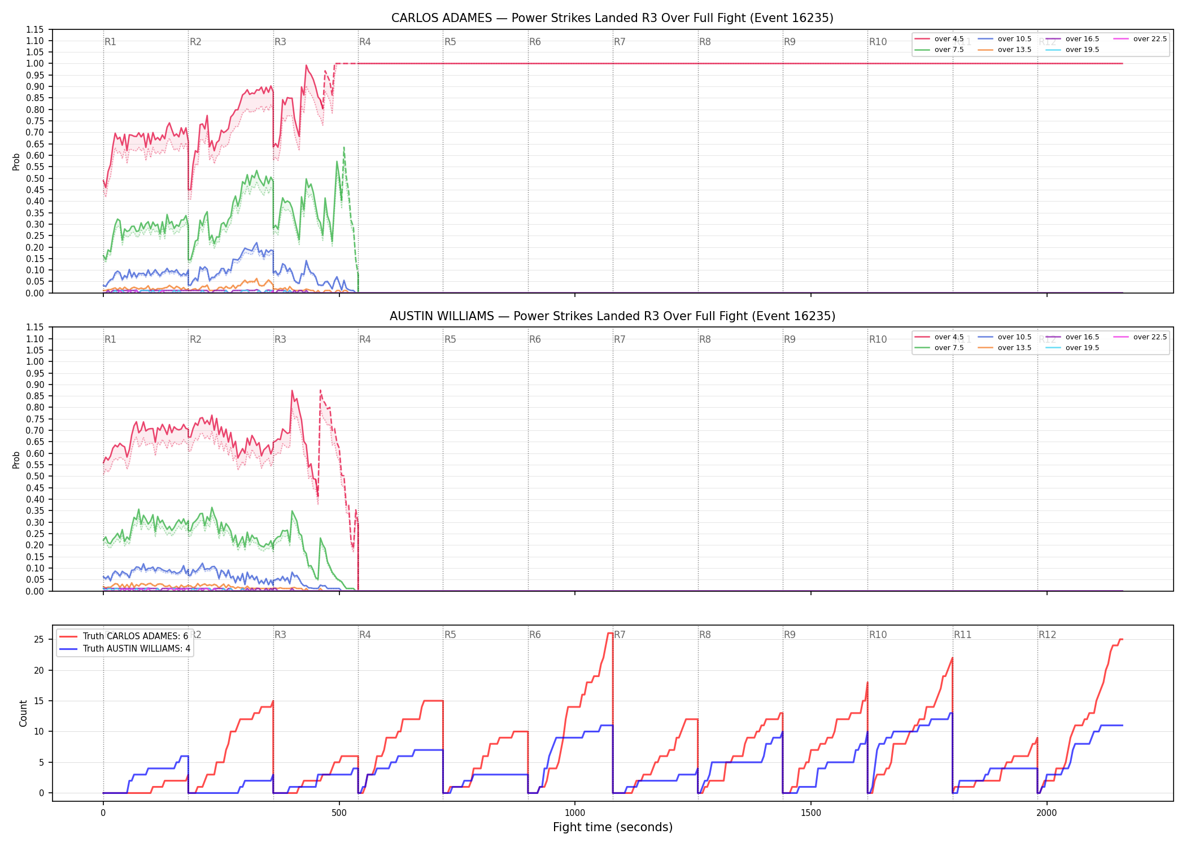The height and width of the screenshot is (847, 1186).
Task: Click the R2 round label in Carlos Adames chart
Action: point(195,42)
